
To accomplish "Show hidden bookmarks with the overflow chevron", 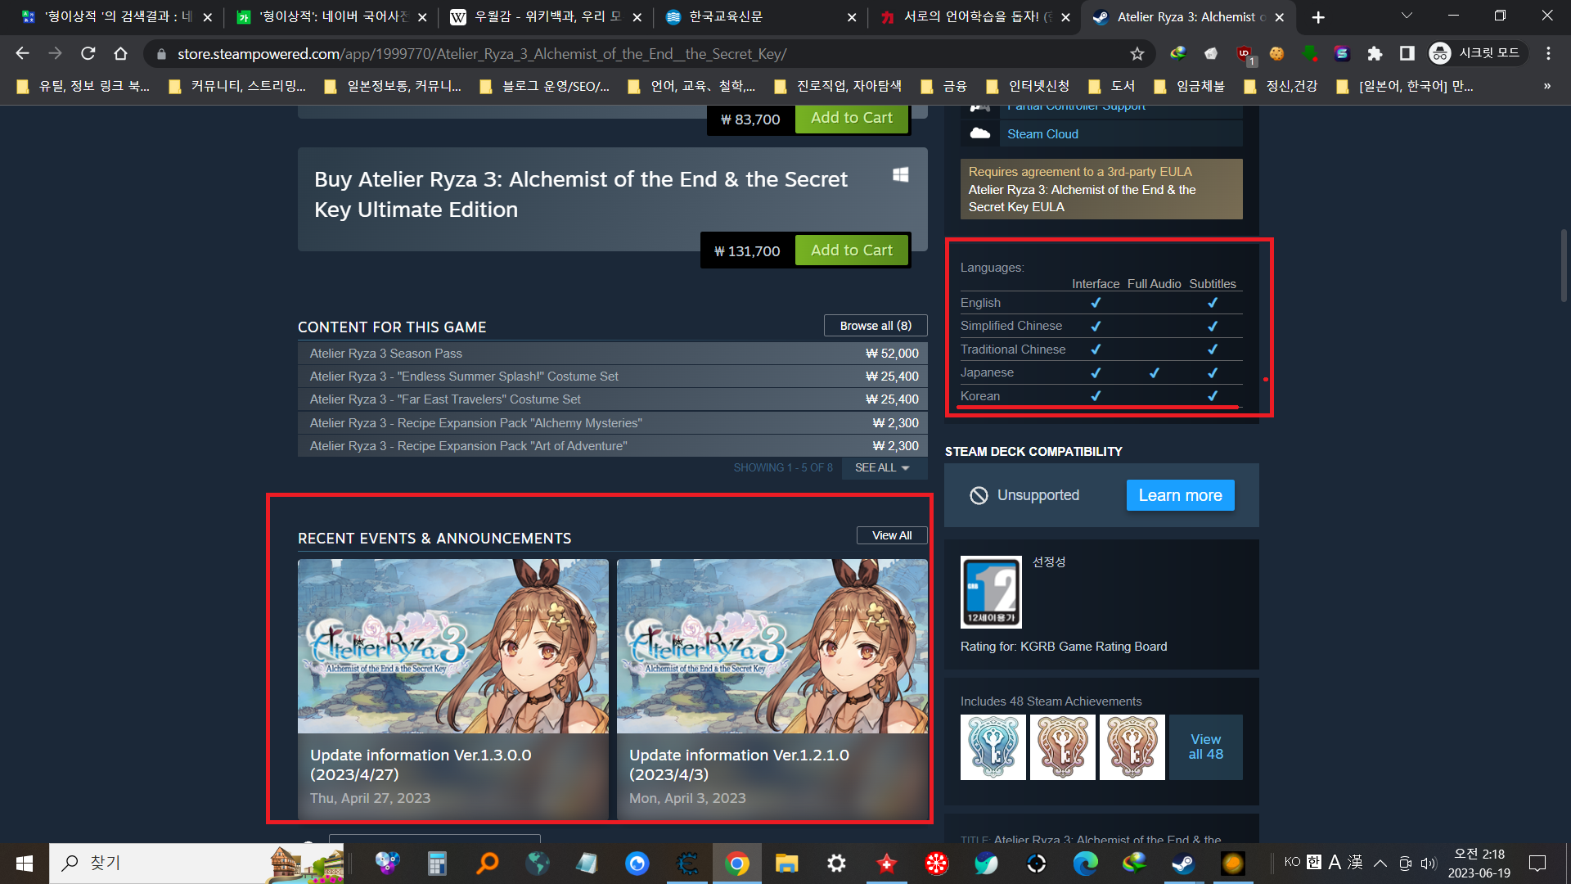I will [1546, 86].
